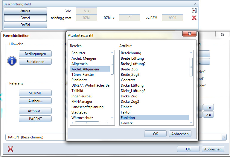Viewport: 230px width, 157px height.
Task: Select Türen, Fenster in the Bereich list
Action: coord(83,75)
